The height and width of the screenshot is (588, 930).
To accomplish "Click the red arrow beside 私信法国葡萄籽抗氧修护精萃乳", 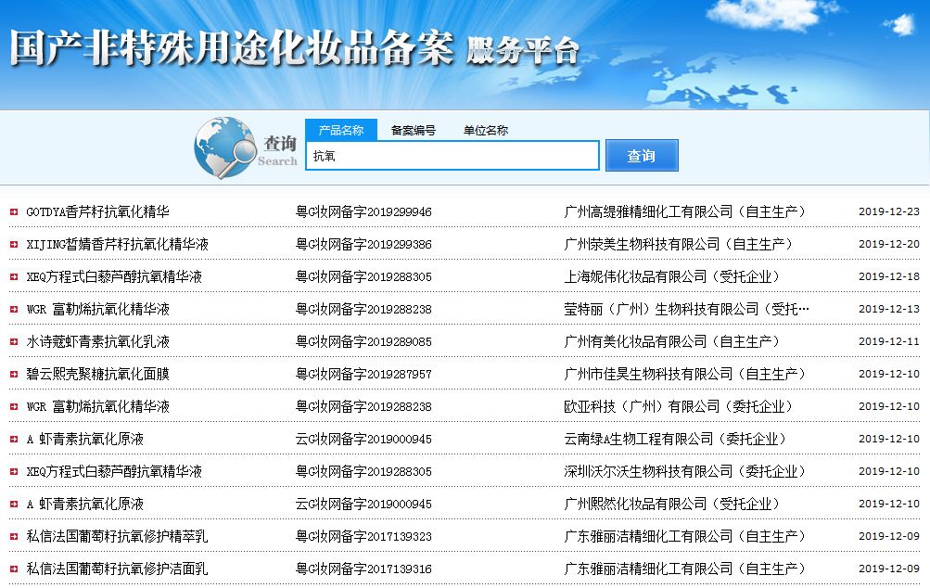I will pyautogui.click(x=12, y=536).
